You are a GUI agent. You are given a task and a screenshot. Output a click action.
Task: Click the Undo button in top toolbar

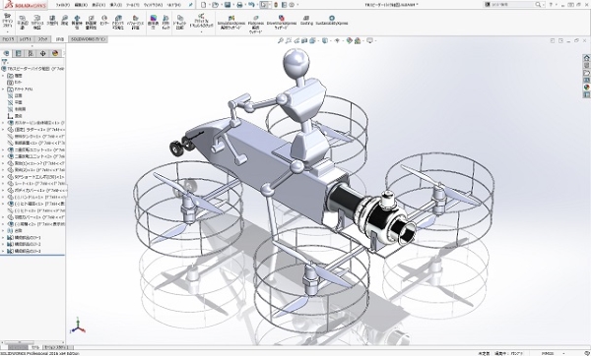251,5
